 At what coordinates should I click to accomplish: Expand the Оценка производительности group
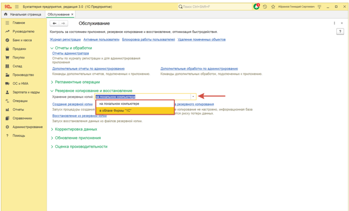(x=79, y=146)
